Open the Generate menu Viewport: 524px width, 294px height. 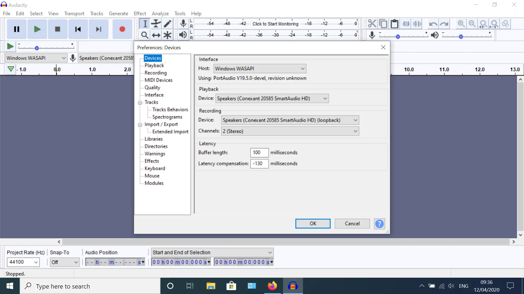tap(118, 14)
